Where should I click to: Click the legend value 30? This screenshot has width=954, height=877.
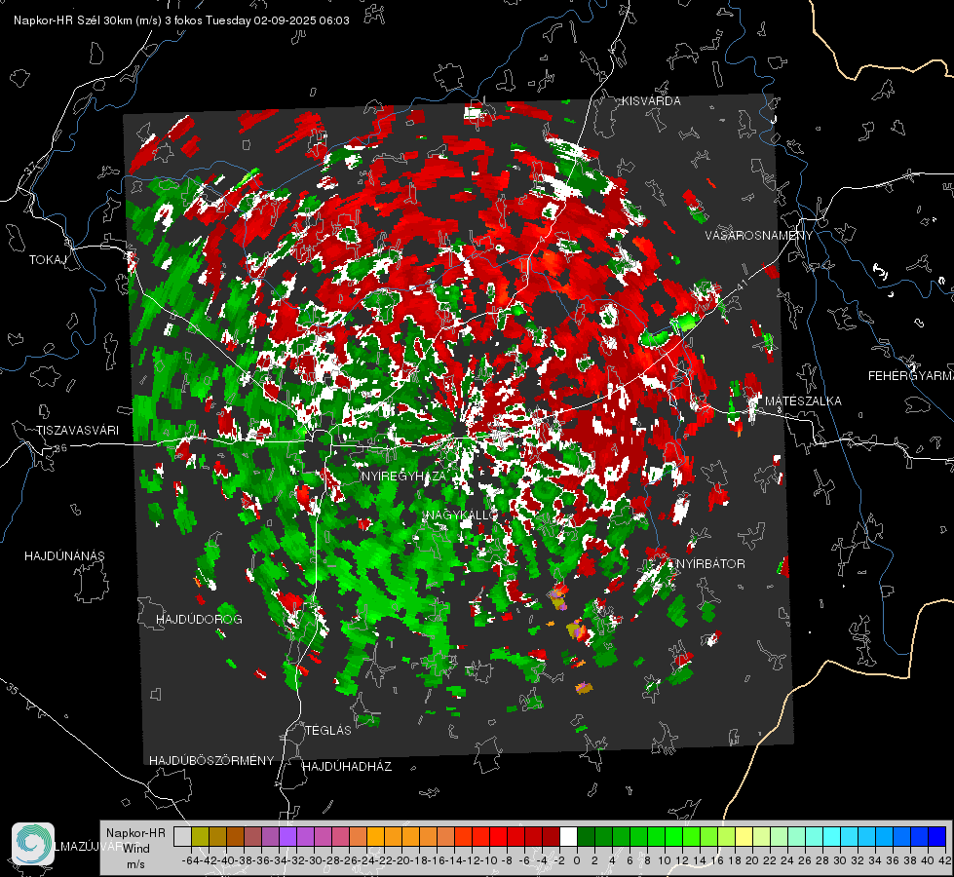click(840, 860)
